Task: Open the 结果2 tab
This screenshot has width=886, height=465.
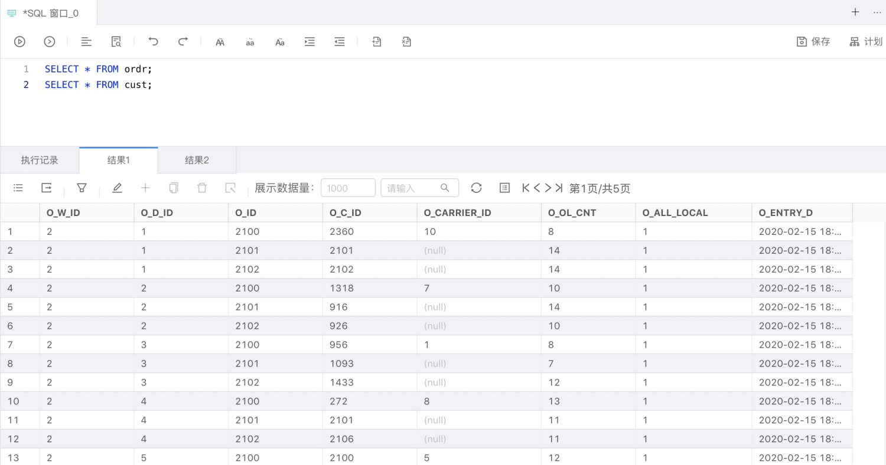Action: (x=197, y=160)
